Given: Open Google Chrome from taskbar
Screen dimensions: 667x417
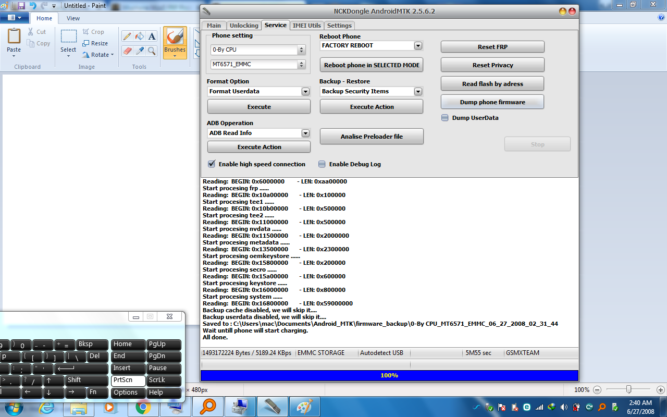Looking at the screenshot, I should [143, 407].
